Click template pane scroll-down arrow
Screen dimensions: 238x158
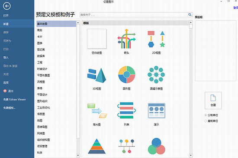[x=191, y=155]
